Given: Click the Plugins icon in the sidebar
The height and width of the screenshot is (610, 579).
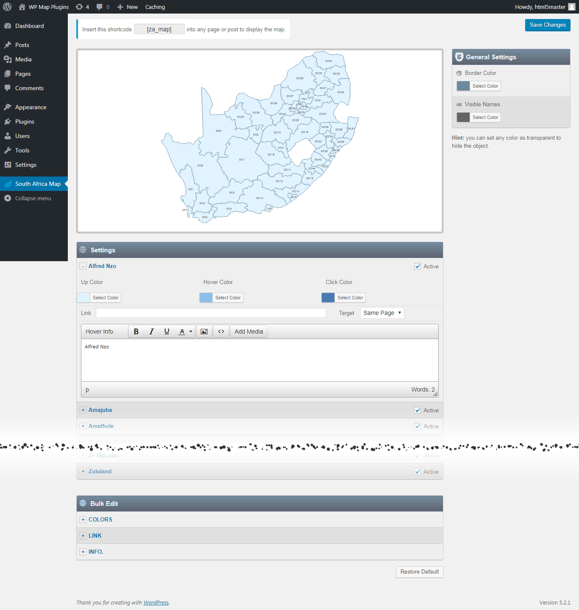Looking at the screenshot, I should click(x=8, y=121).
